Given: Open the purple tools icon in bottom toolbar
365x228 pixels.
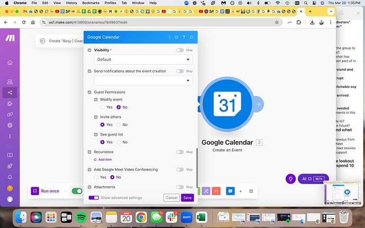Looking at the screenshot, I should [206, 191].
